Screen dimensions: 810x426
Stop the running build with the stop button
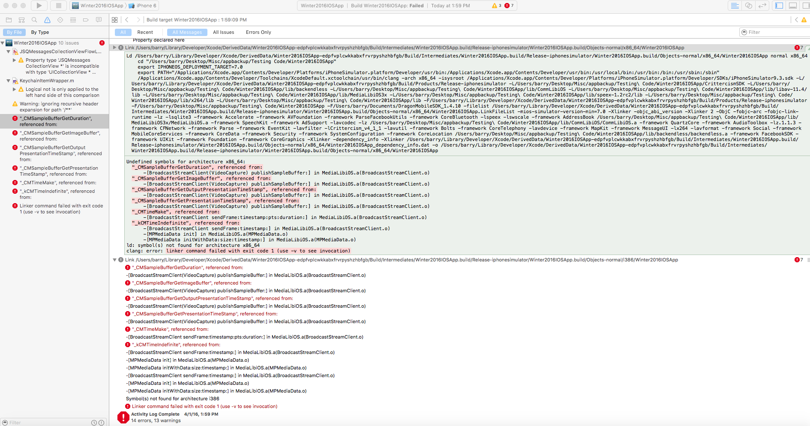[x=59, y=6]
